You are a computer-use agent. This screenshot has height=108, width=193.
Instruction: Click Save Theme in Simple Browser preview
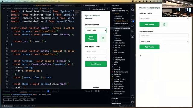coord(91,38)
